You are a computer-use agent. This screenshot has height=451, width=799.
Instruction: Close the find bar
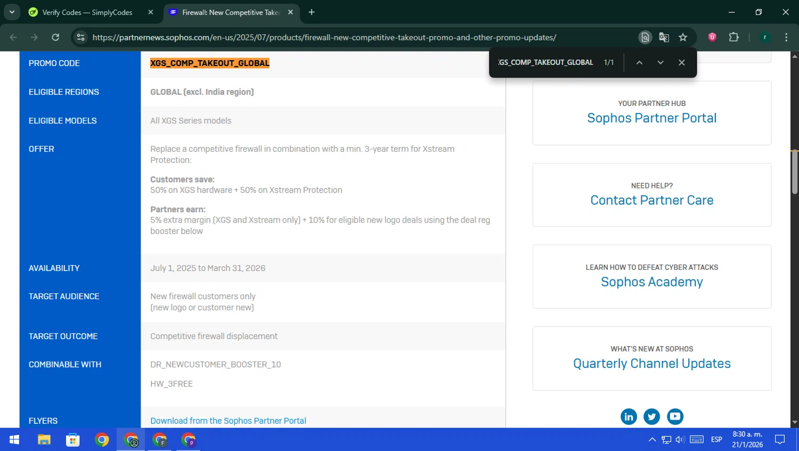click(681, 62)
